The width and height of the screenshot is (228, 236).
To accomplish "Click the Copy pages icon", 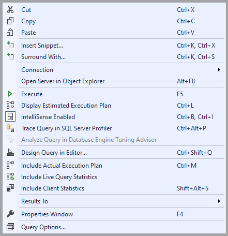I will pyautogui.click(x=10, y=21).
